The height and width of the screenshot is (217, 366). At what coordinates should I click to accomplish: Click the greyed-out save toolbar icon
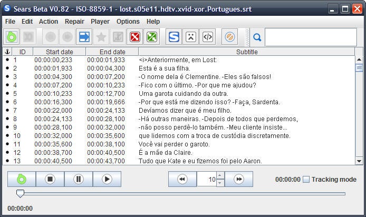pyautogui.click(x=28, y=37)
